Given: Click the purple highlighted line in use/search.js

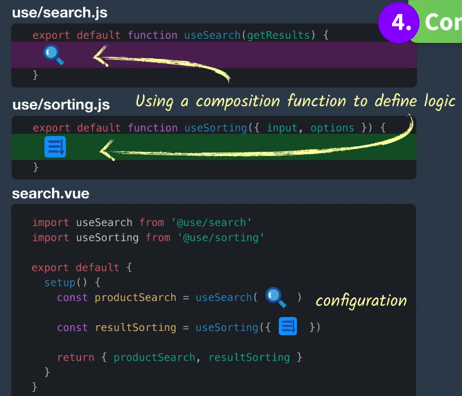Looking at the screenshot, I should [277, 55].
